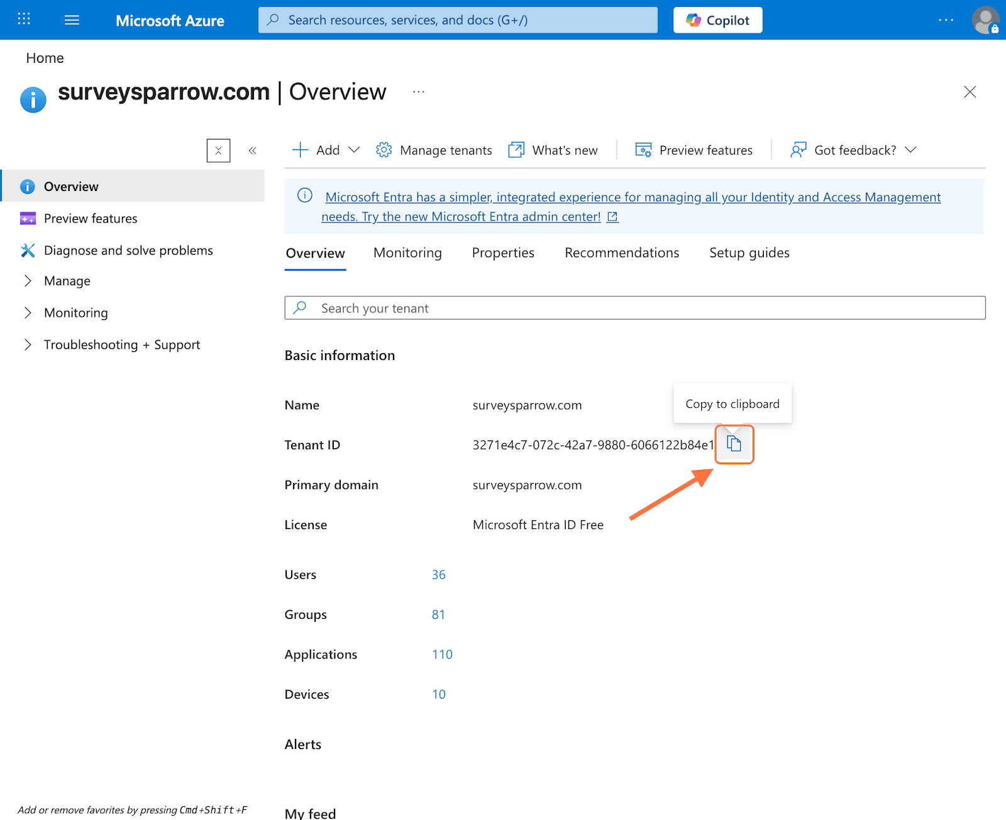
Task: Expand the Monitoring sidebar section
Action: point(75,313)
